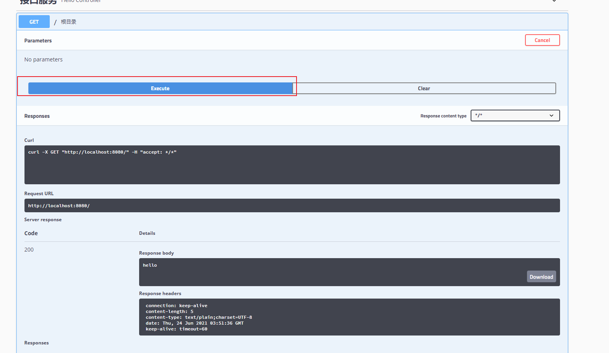Image resolution: width=609 pixels, height=353 pixels.
Task: Click the Parameters section heading
Action: [x=38, y=40]
